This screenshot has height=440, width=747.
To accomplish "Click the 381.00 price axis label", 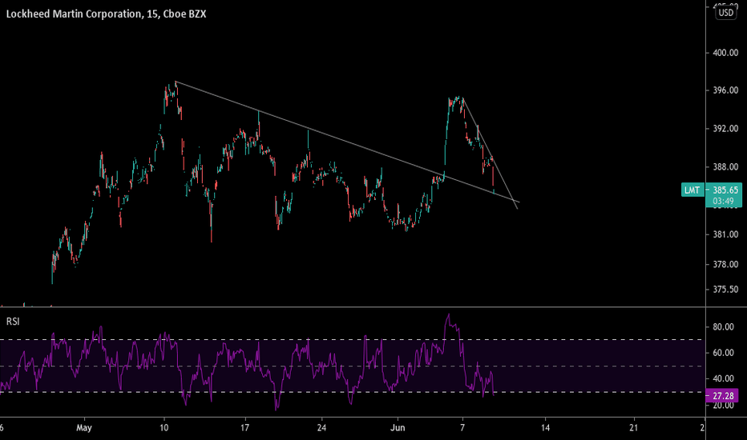I will coord(725,234).
